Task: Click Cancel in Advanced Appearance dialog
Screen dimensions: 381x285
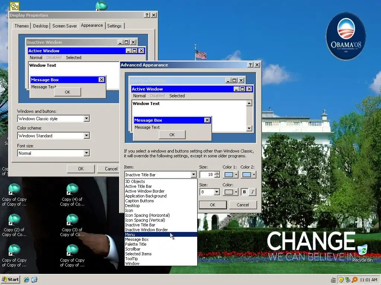Action: click(243, 205)
